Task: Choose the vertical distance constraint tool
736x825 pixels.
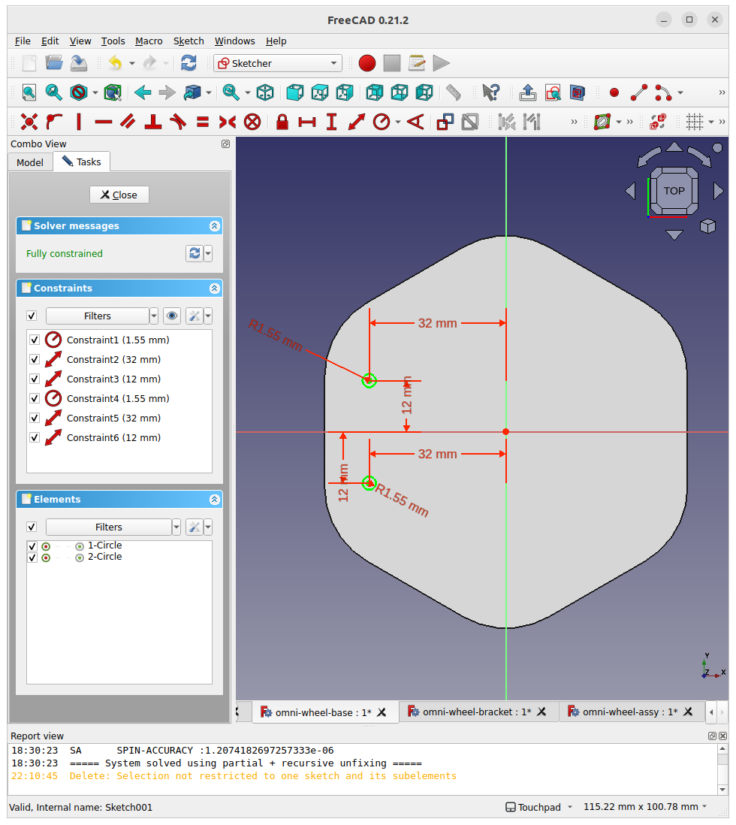Action: pos(331,122)
